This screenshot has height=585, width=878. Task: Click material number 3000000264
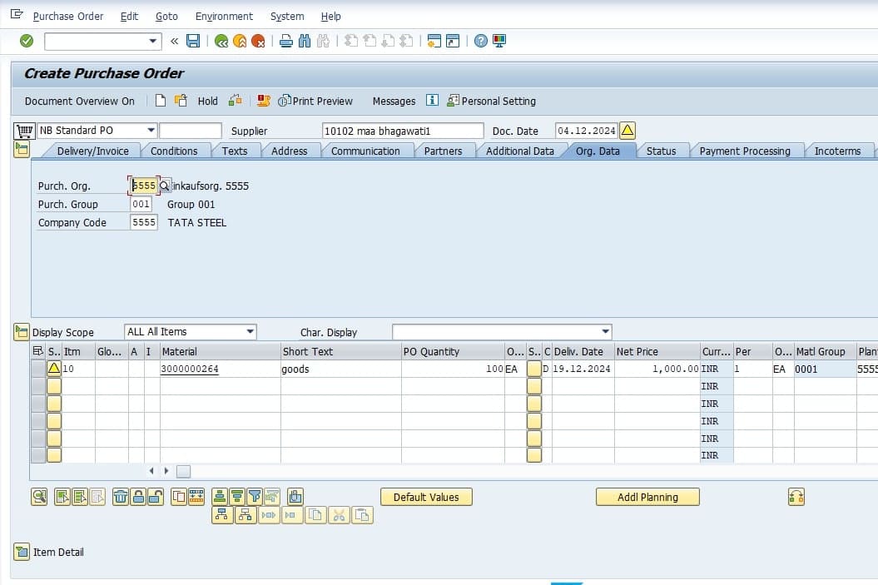pyautogui.click(x=189, y=369)
